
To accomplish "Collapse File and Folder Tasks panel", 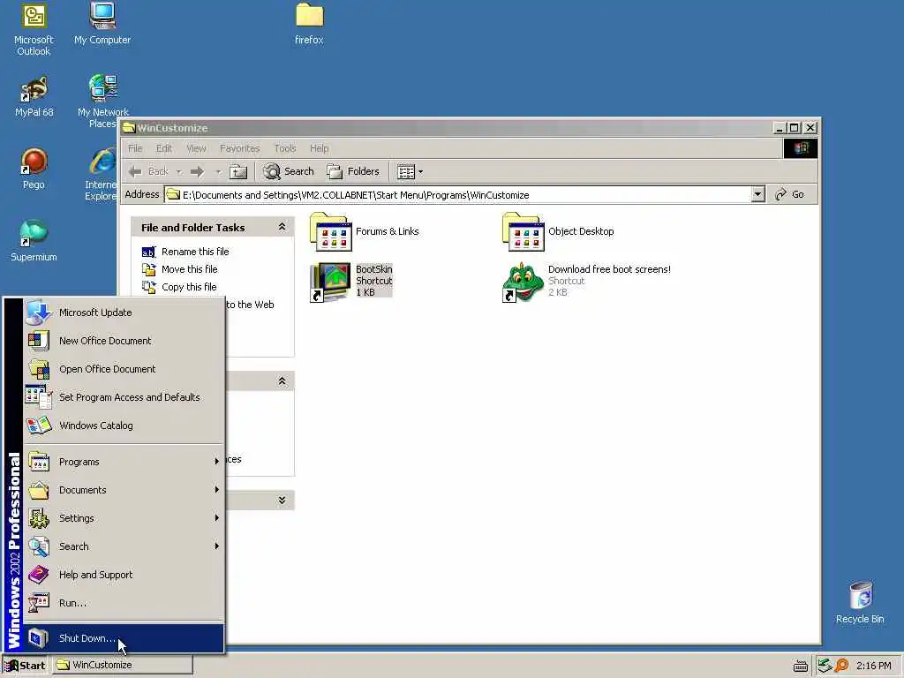I will pyautogui.click(x=282, y=227).
